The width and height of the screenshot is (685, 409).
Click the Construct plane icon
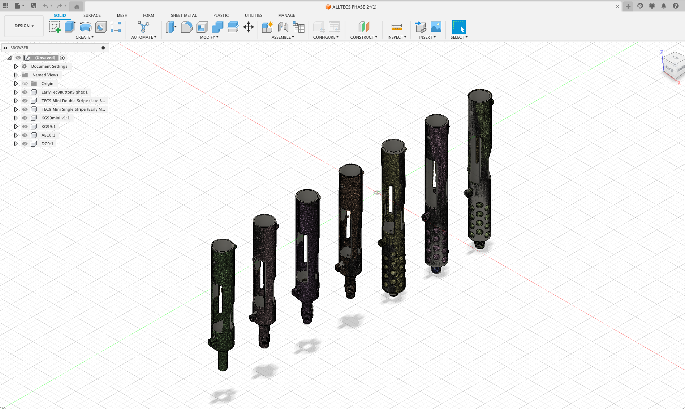[364, 27]
